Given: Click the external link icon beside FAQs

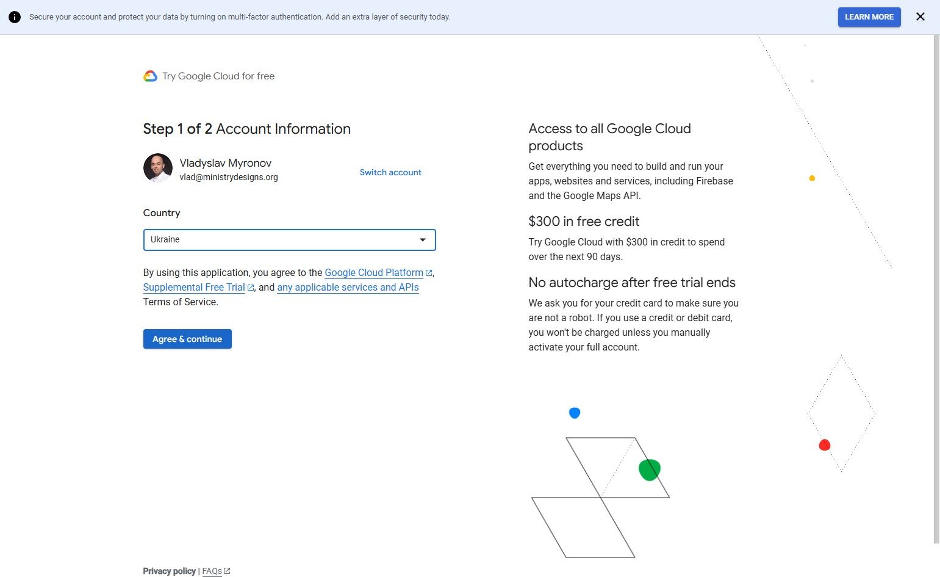Looking at the screenshot, I should (227, 571).
